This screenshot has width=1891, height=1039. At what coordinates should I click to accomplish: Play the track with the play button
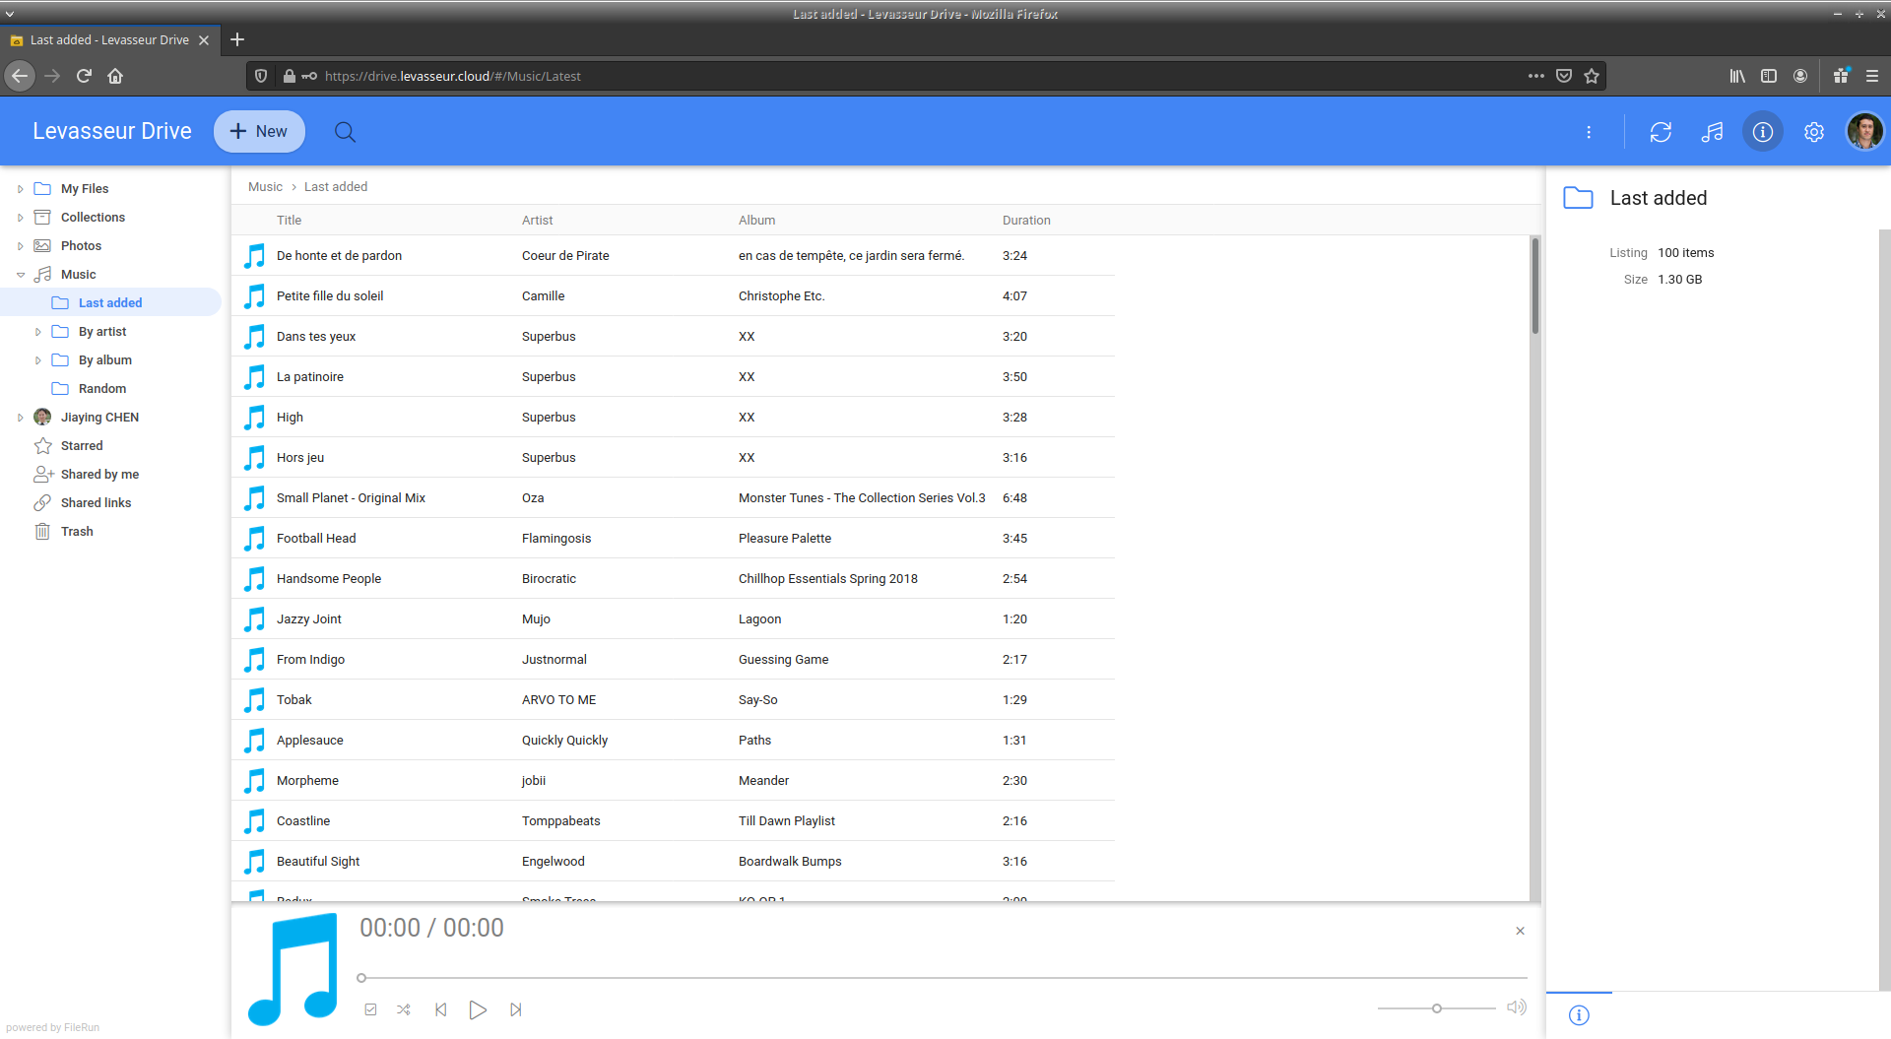478,1009
